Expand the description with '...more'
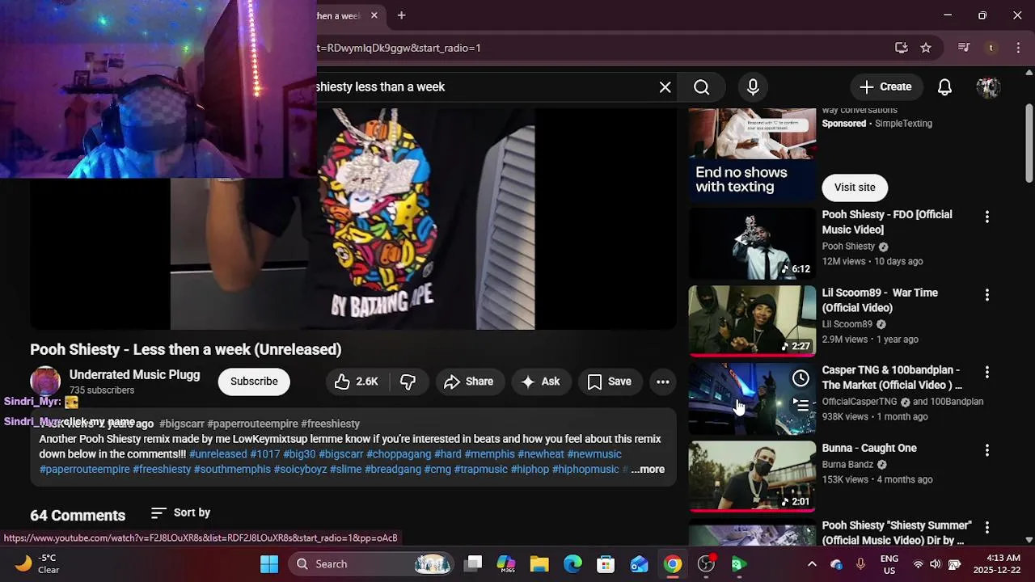This screenshot has width=1035, height=582. (x=648, y=470)
